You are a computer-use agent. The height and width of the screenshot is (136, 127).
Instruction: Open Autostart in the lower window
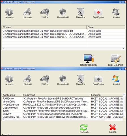116,80
